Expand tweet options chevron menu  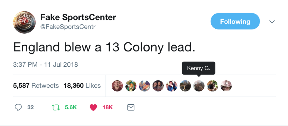[272, 22]
